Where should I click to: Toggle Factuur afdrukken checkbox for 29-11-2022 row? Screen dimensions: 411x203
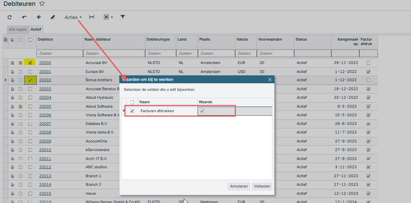click(x=369, y=63)
